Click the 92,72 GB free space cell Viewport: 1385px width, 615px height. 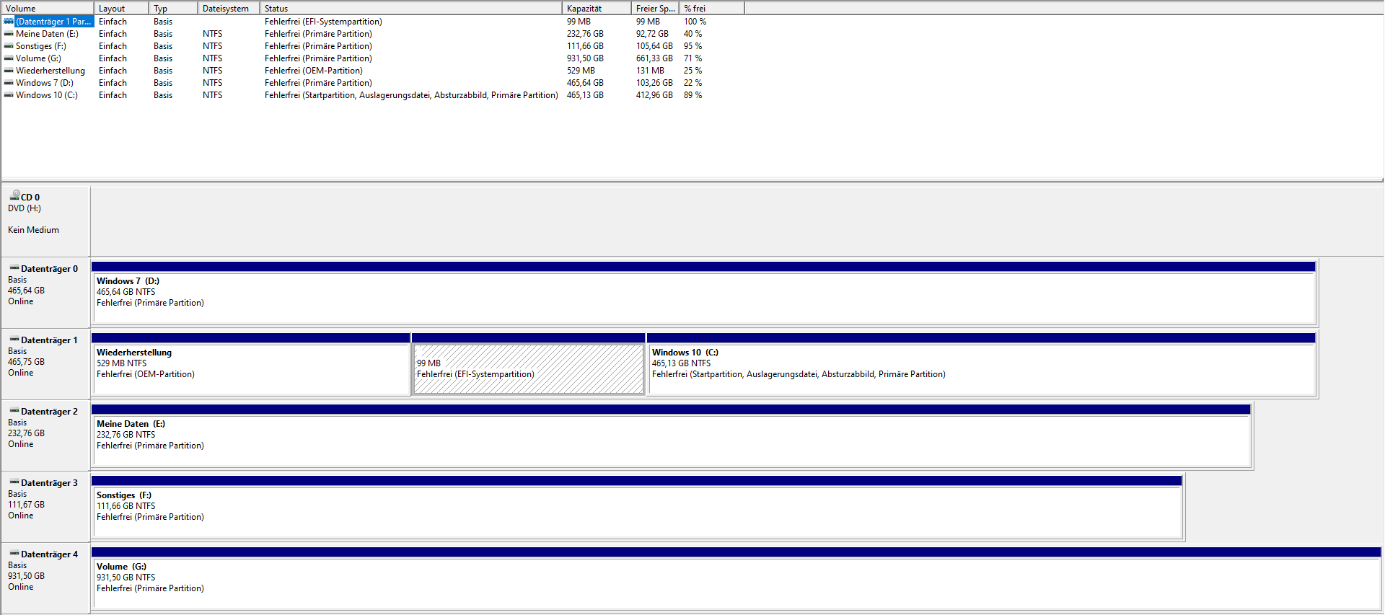point(652,34)
